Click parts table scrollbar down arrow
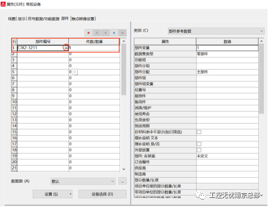 [x=124, y=169]
